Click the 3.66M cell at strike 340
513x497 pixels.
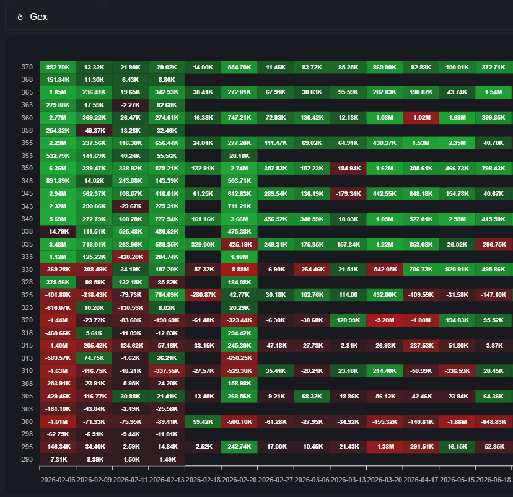239,219
